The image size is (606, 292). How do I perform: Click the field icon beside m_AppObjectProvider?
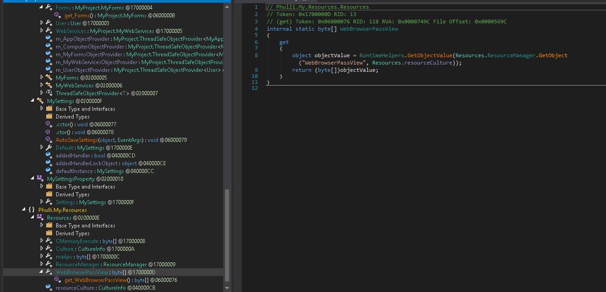click(49, 39)
